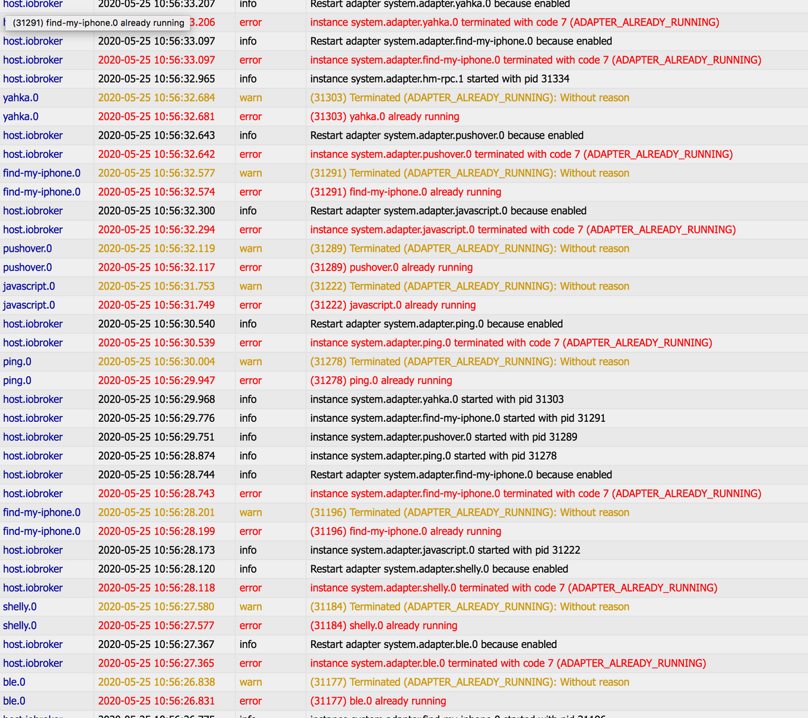Select timestamp 2020-05-25 10:56:32.684
Viewport: 808px width, 718px height.
[x=157, y=98]
